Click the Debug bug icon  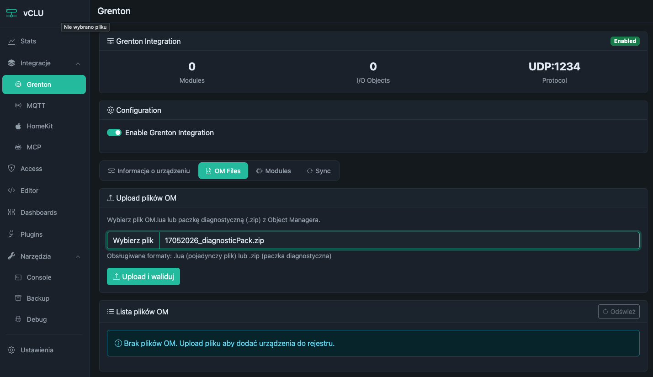(x=18, y=319)
